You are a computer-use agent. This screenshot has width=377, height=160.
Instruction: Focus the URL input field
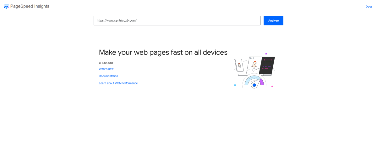[x=177, y=20]
